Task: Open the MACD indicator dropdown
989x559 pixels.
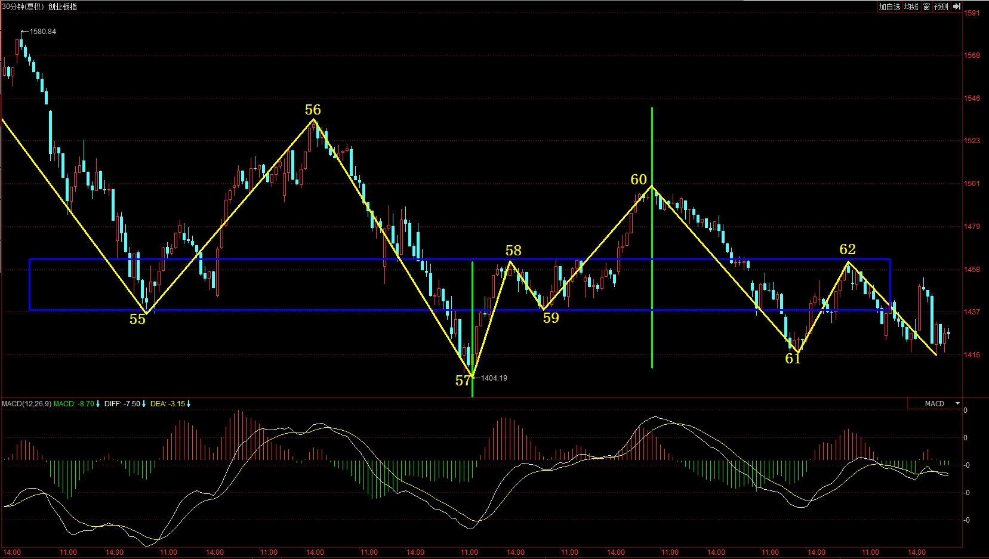Action: tap(957, 404)
